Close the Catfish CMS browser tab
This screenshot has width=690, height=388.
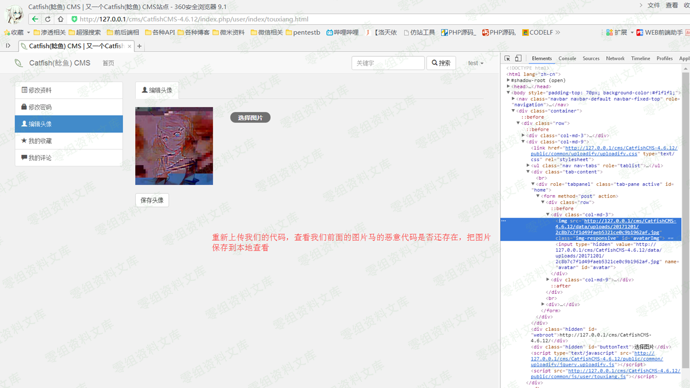tap(130, 46)
